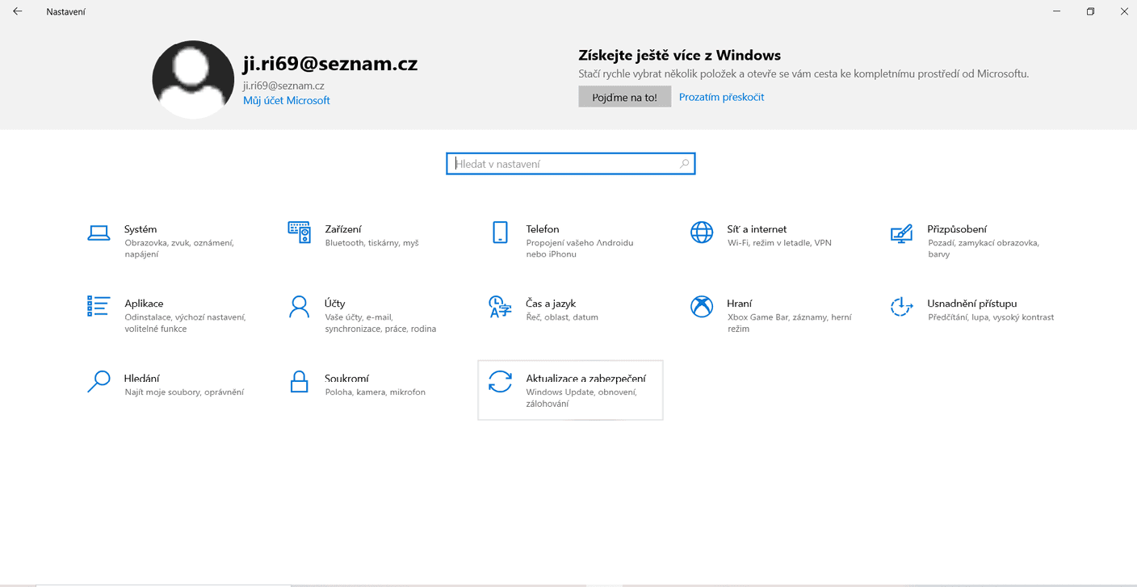The height and width of the screenshot is (587, 1137).
Task: Select the Síť a internet title
Action: (757, 229)
